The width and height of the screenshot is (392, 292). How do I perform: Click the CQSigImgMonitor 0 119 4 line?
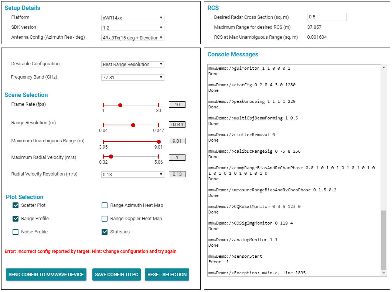click(250, 223)
